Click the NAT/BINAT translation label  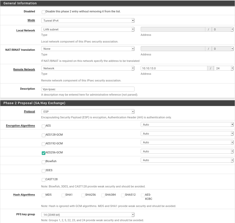point(20,50)
